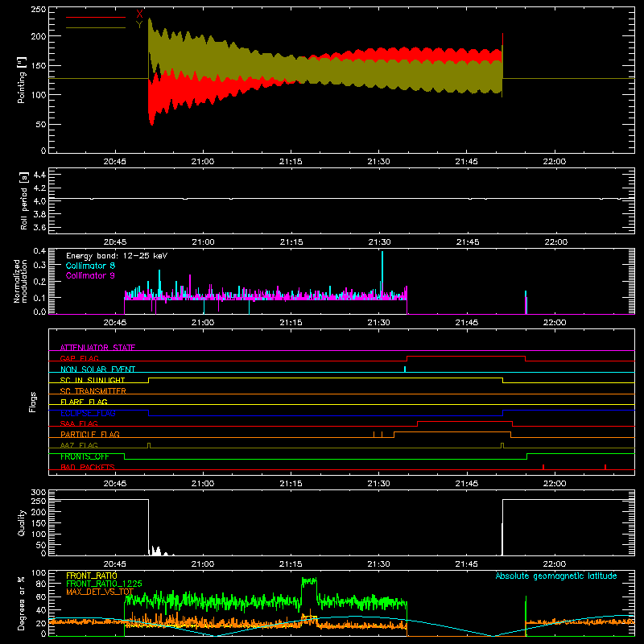Click the 22:00 time label under Flags plot
Image resolution: width=644 pixels, height=644 pixels.
click(555, 484)
